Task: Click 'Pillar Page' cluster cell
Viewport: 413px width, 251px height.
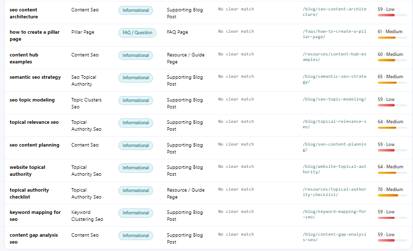Action: pyautogui.click(x=83, y=32)
